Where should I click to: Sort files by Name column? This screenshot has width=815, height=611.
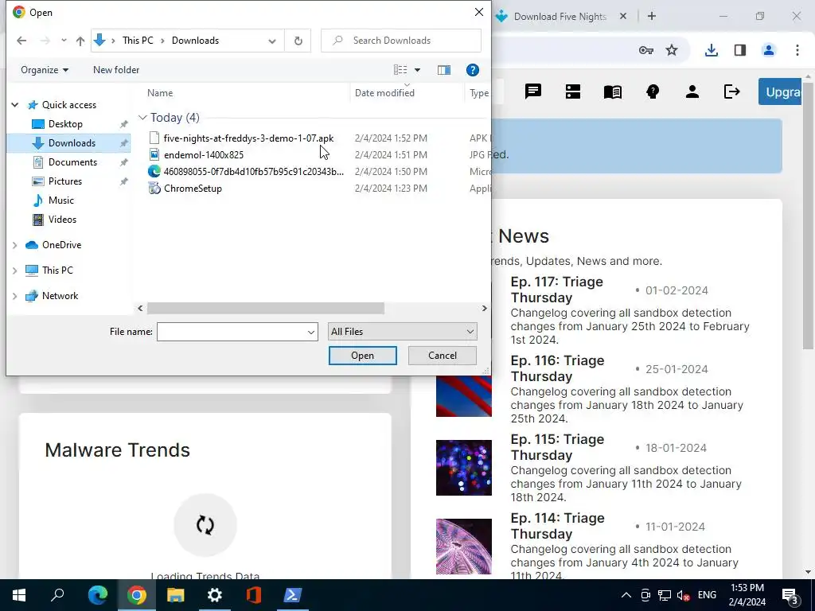159,93
